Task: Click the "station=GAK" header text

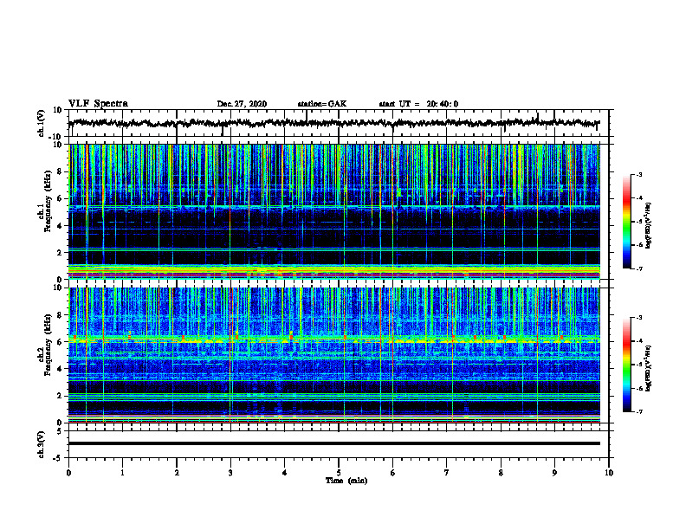Action: [322, 104]
